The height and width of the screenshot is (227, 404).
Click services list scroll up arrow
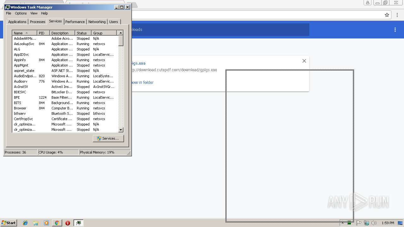[x=121, y=33]
